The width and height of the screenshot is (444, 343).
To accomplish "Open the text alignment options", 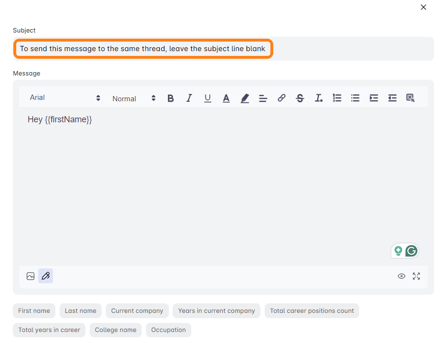I will pyautogui.click(x=263, y=98).
